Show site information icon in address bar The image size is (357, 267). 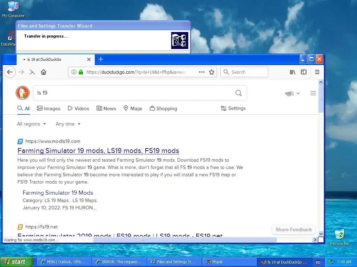click(74, 72)
